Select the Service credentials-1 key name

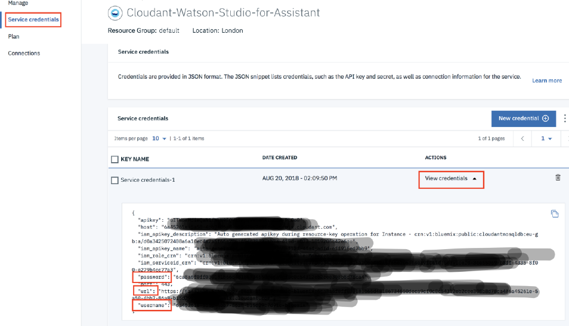coord(148,180)
